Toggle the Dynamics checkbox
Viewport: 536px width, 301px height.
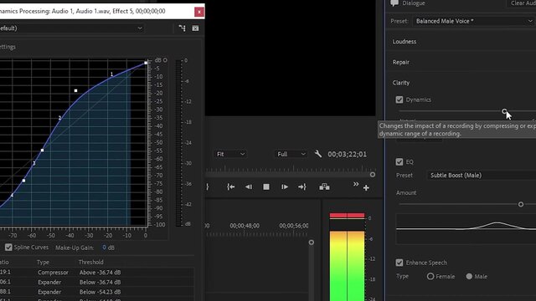(x=399, y=99)
